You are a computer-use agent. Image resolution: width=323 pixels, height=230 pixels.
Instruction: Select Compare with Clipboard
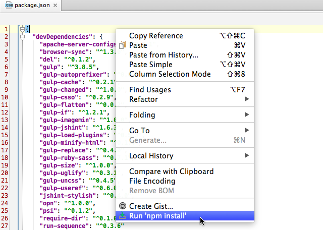[x=171, y=171]
